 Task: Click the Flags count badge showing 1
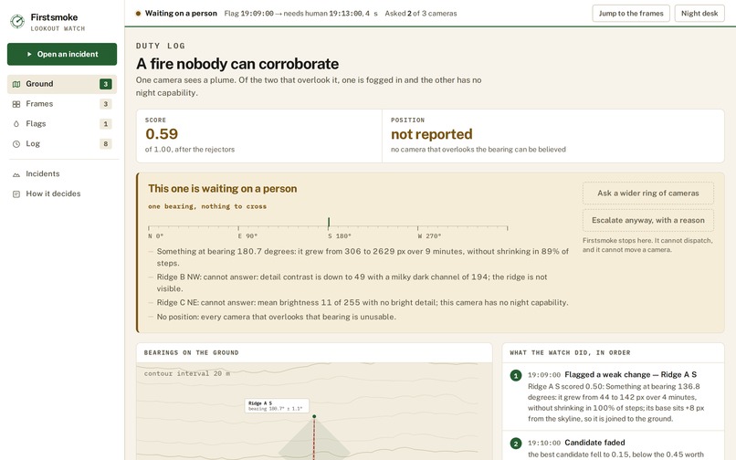[x=106, y=124]
